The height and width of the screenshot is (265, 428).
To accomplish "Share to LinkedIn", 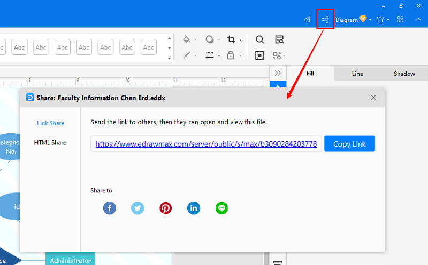I will [194, 208].
